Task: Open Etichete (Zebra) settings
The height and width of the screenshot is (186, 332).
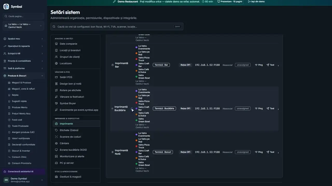Action: (77, 130)
